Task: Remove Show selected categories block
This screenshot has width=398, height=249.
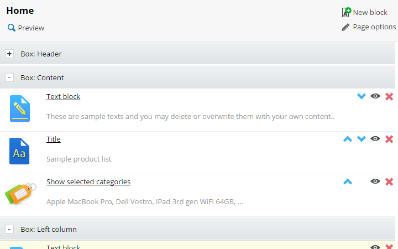Action: tap(389, 182)
